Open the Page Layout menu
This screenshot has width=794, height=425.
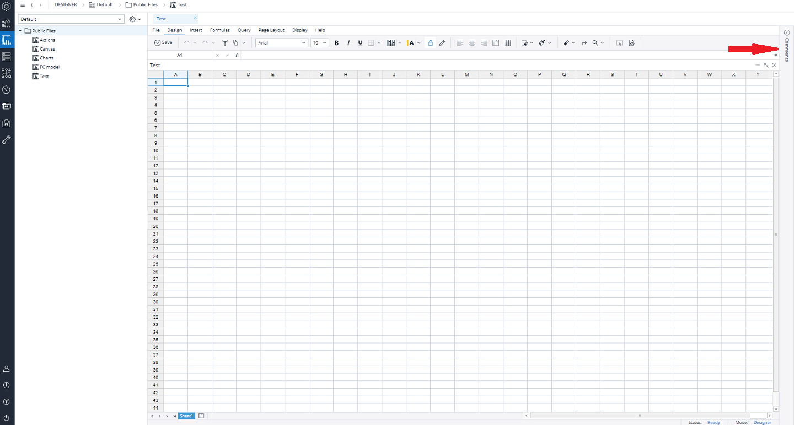pos(271,30)
